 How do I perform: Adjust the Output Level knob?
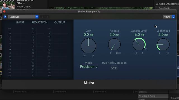coord(139,44)
